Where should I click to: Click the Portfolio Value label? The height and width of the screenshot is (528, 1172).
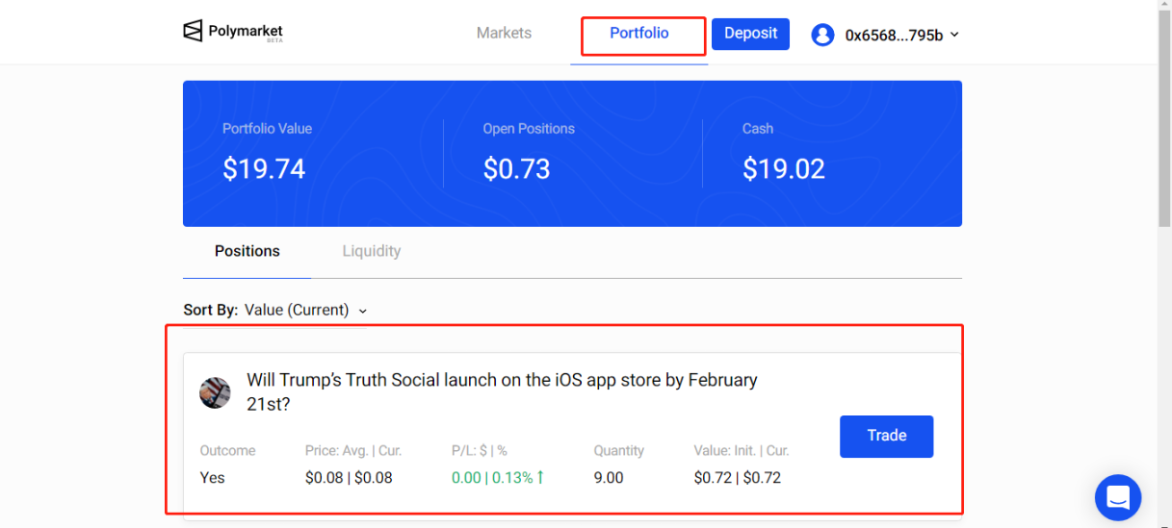267,128
